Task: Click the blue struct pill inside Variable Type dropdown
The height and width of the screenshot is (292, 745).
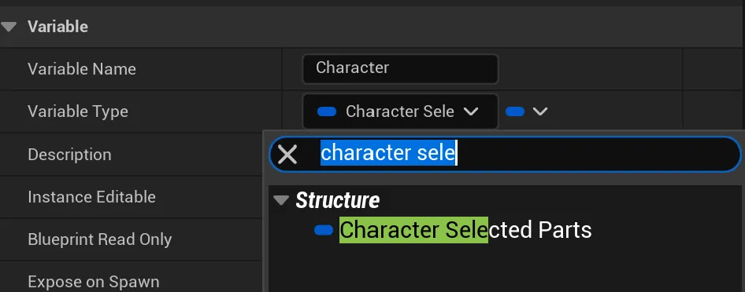Action: (x=327, y=111)
